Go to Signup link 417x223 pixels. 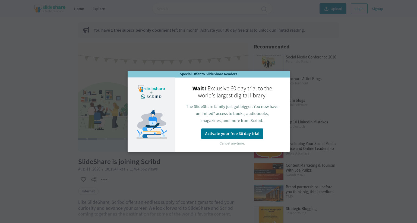(x=377, y=9)
